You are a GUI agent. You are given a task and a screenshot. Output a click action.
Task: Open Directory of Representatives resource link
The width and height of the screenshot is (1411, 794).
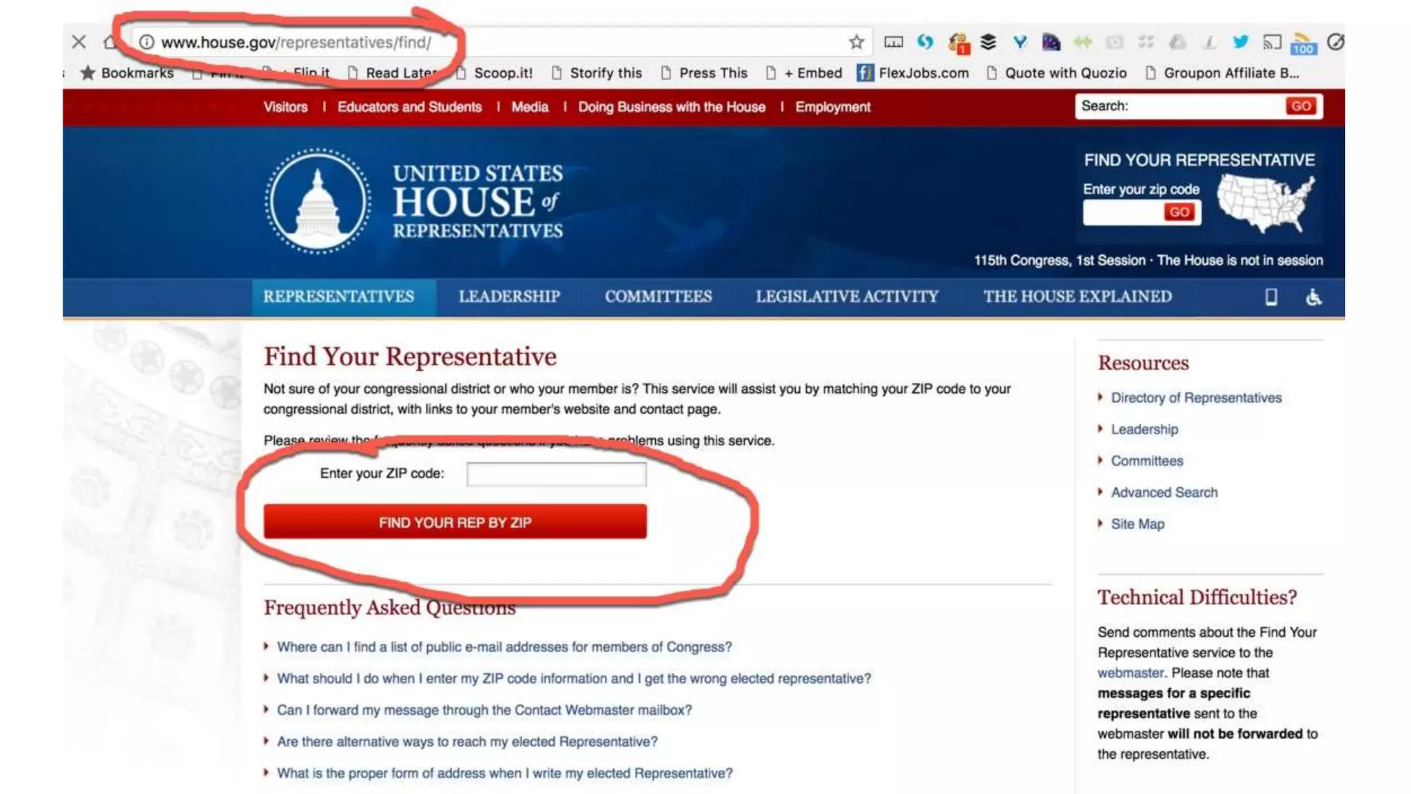(1196, 398)
